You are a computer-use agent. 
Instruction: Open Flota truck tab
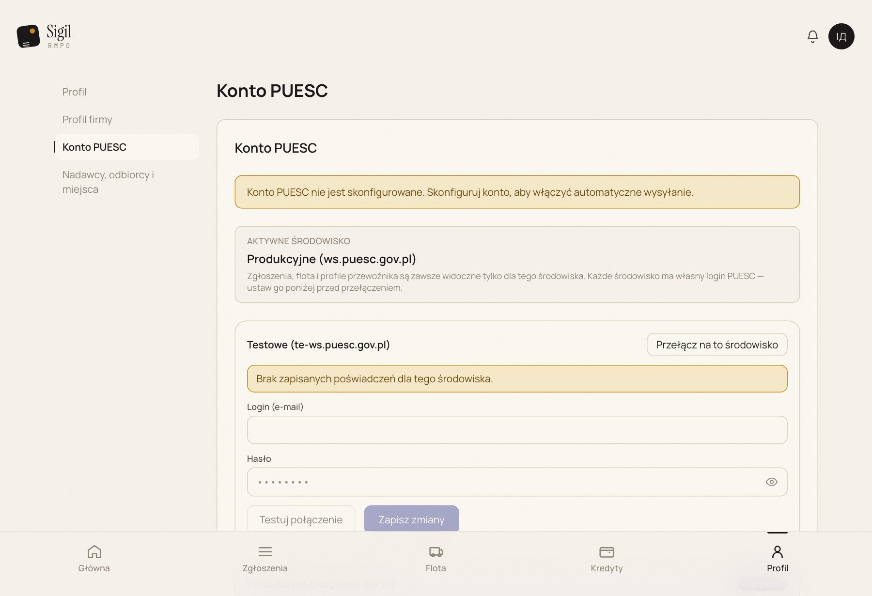pyautogui.click(x=436, y=559)
